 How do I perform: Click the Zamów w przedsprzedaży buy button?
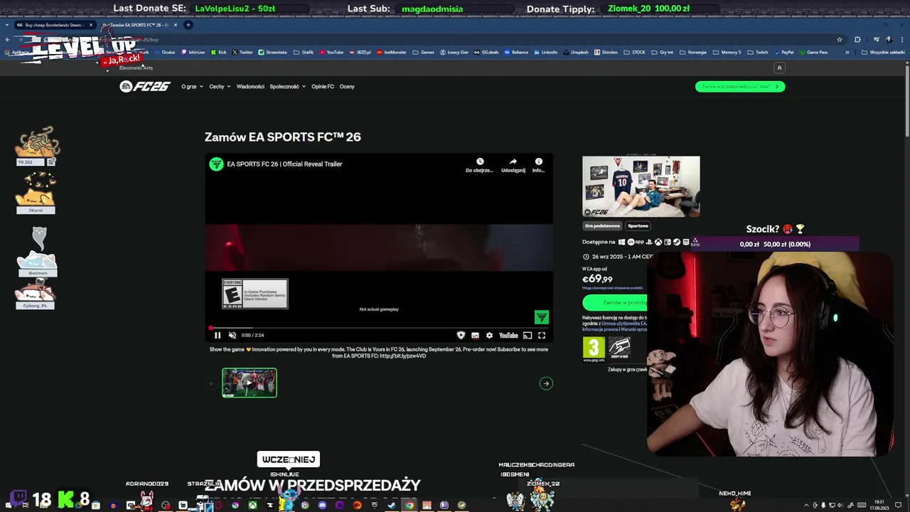pyautogui.click(x=616, y=302)
